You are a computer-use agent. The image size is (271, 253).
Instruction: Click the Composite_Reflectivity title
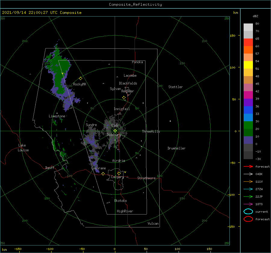(x=135, y=5)
